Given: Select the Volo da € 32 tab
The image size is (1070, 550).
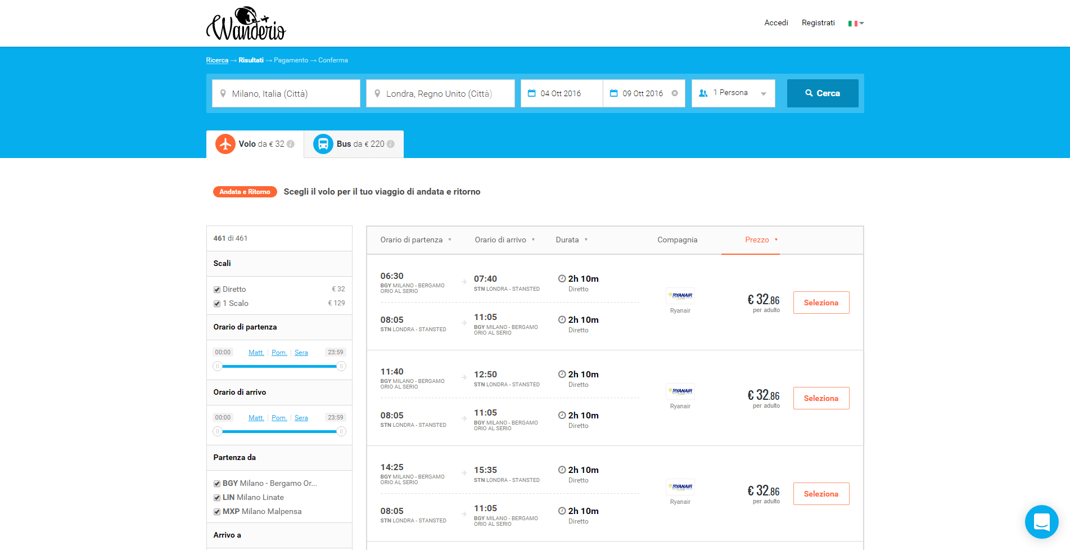Looking at the screenshot, I should tap(255, 144).
